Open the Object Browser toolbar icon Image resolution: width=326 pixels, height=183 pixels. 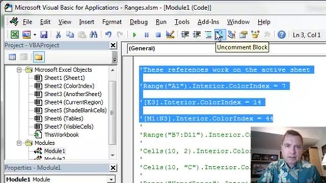click(x=255, y=35)
